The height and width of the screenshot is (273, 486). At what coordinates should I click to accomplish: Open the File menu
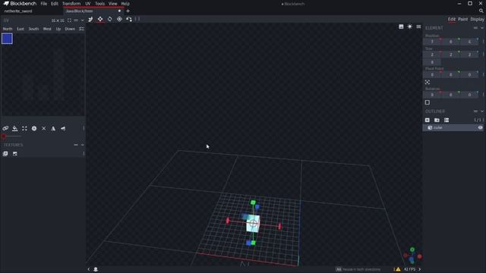click(x=44, y=4)
